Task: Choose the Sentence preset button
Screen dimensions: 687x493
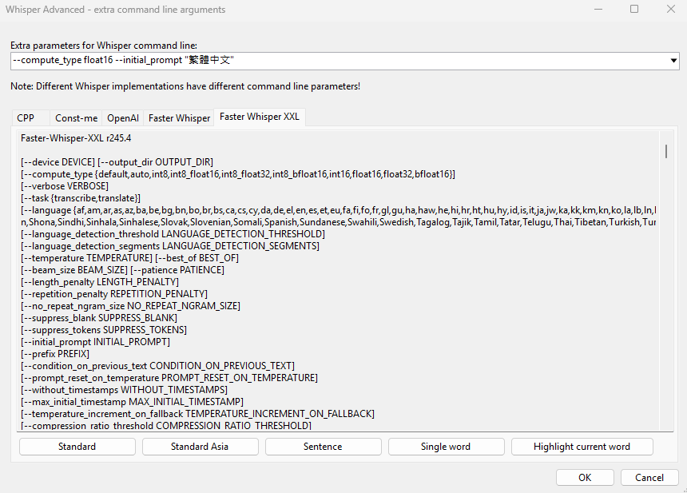Action: (323, 447)
